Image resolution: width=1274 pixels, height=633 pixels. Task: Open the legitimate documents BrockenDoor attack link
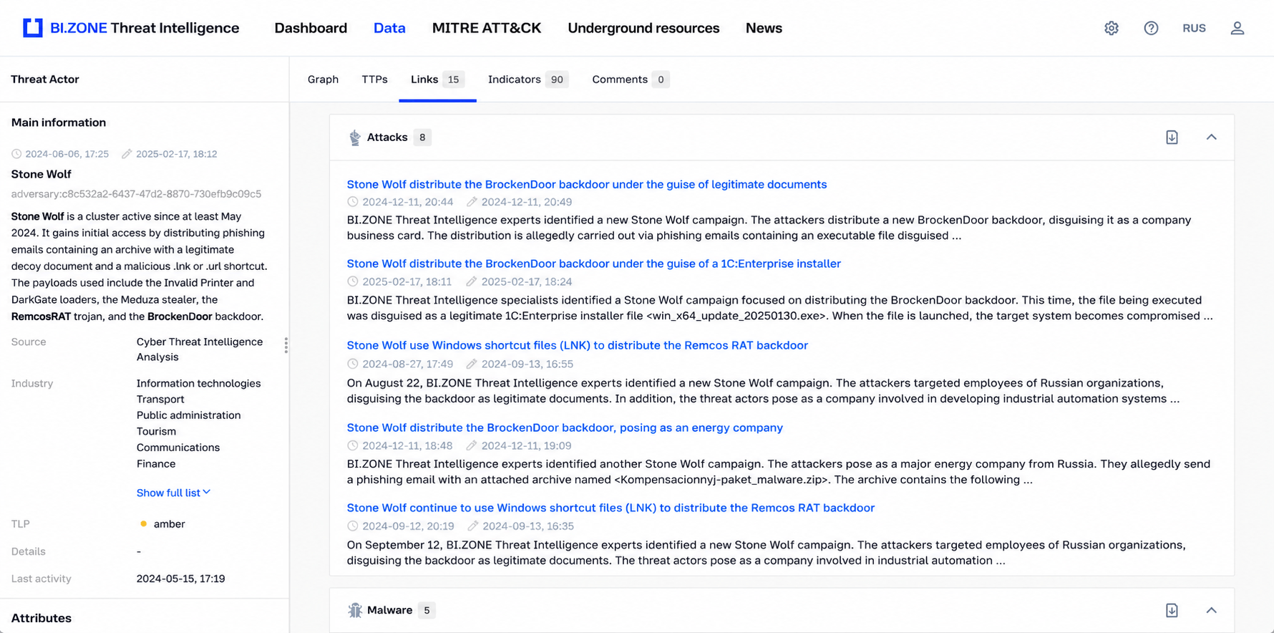click(587, 184)
